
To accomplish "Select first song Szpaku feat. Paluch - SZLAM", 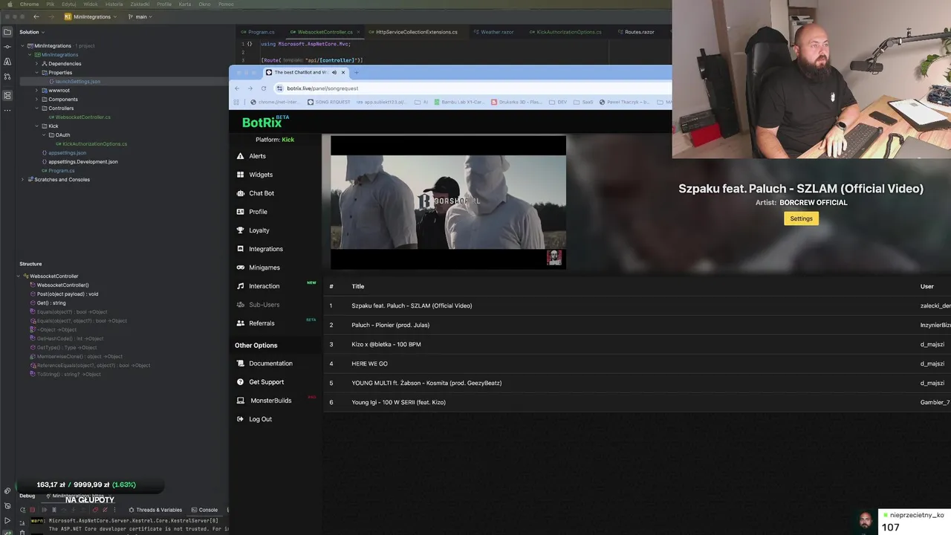I will click(x=637, y=305).
